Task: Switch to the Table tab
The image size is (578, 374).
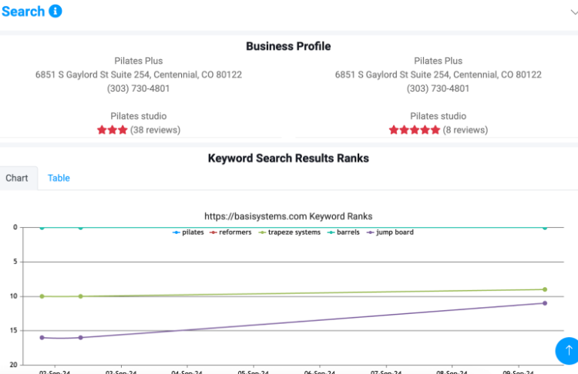Action: pos(59,179)
